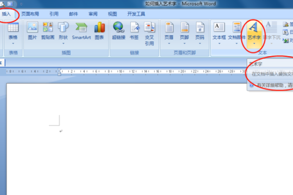Screen dimensions: 293x195
Task: Click the 艺术字 WordArt icon
Action: click(x=254, y=27)
